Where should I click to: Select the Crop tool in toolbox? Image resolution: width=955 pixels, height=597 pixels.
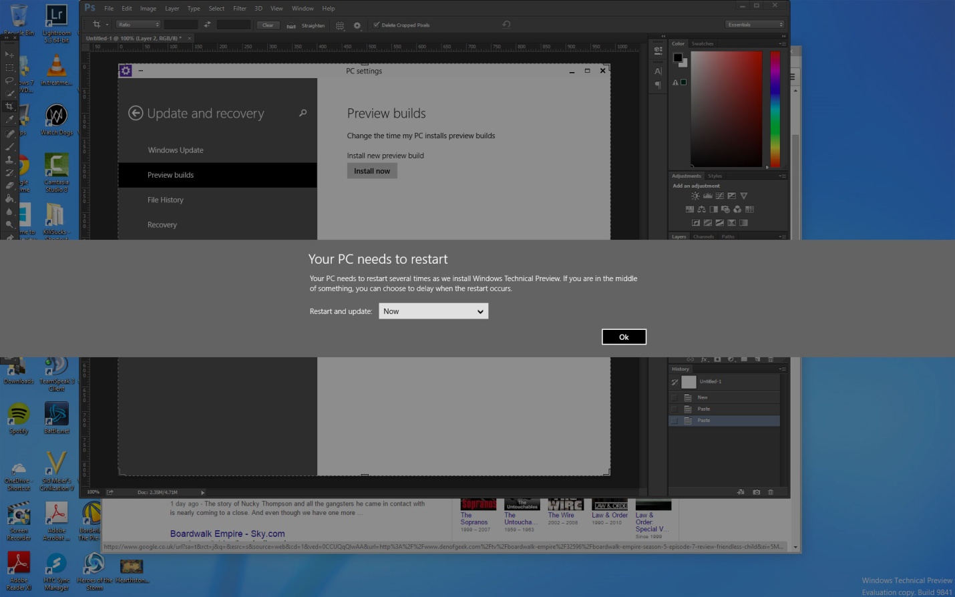[9, 106]
